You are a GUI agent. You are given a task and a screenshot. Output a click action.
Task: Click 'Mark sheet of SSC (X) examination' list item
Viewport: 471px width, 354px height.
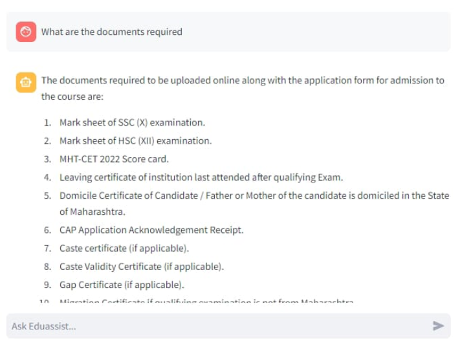132,122
